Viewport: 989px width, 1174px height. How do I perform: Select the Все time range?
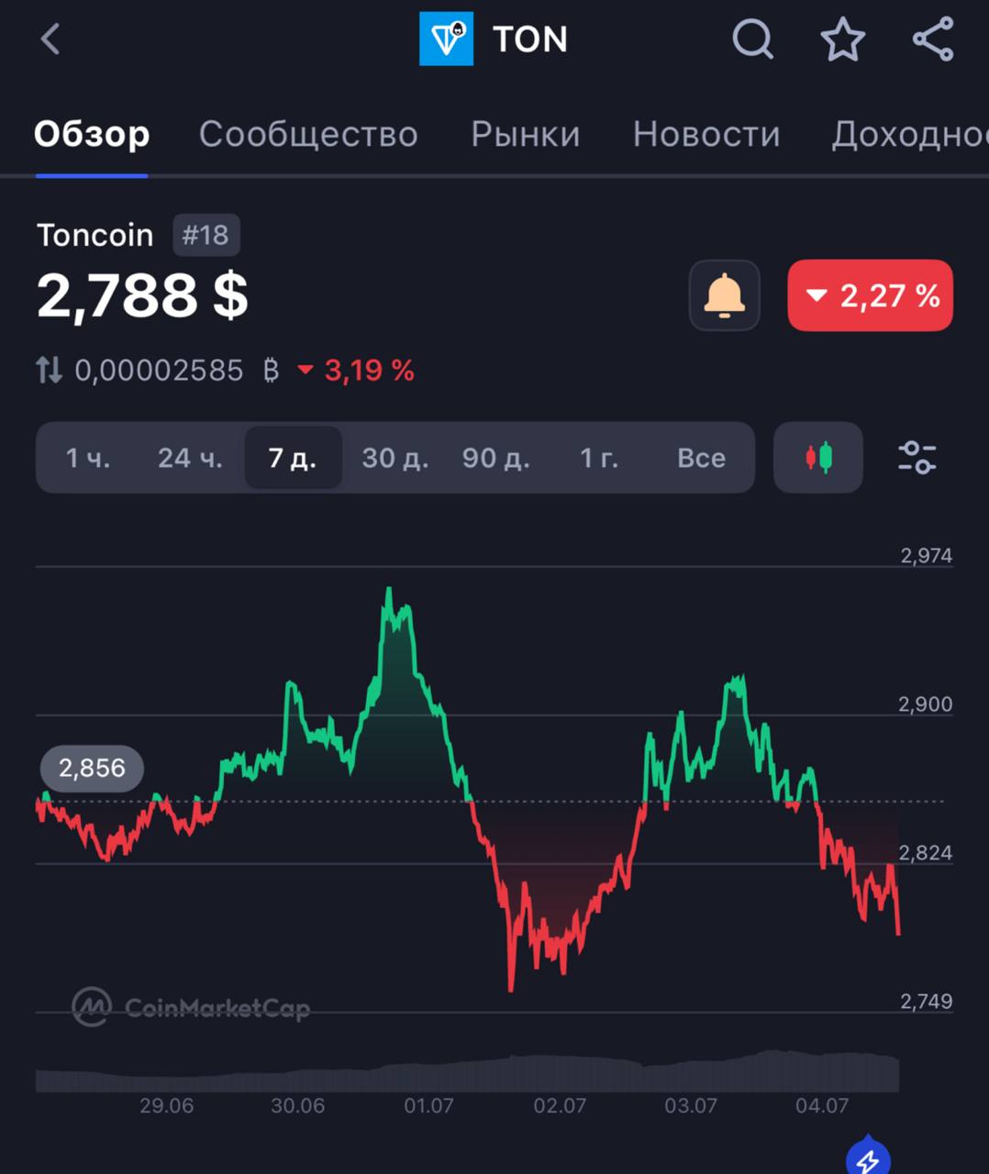701,458
